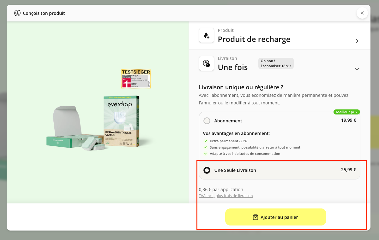
Task: Click the Une fois delivery heading
Action: point(233,67)
